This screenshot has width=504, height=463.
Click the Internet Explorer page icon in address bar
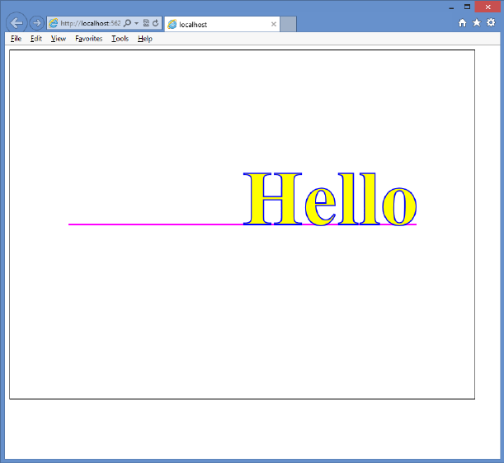tap(54, 23)
